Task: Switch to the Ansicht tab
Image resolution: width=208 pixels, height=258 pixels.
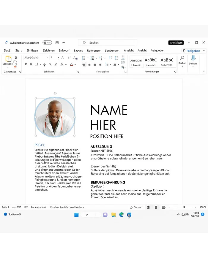Action: pos(142,50)
